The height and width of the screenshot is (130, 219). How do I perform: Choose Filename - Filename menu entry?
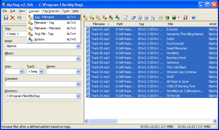(x=54, y=28)
